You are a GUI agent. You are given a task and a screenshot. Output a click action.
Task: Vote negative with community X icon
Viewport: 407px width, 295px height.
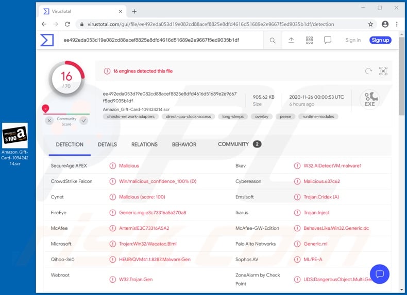[49, 121]
